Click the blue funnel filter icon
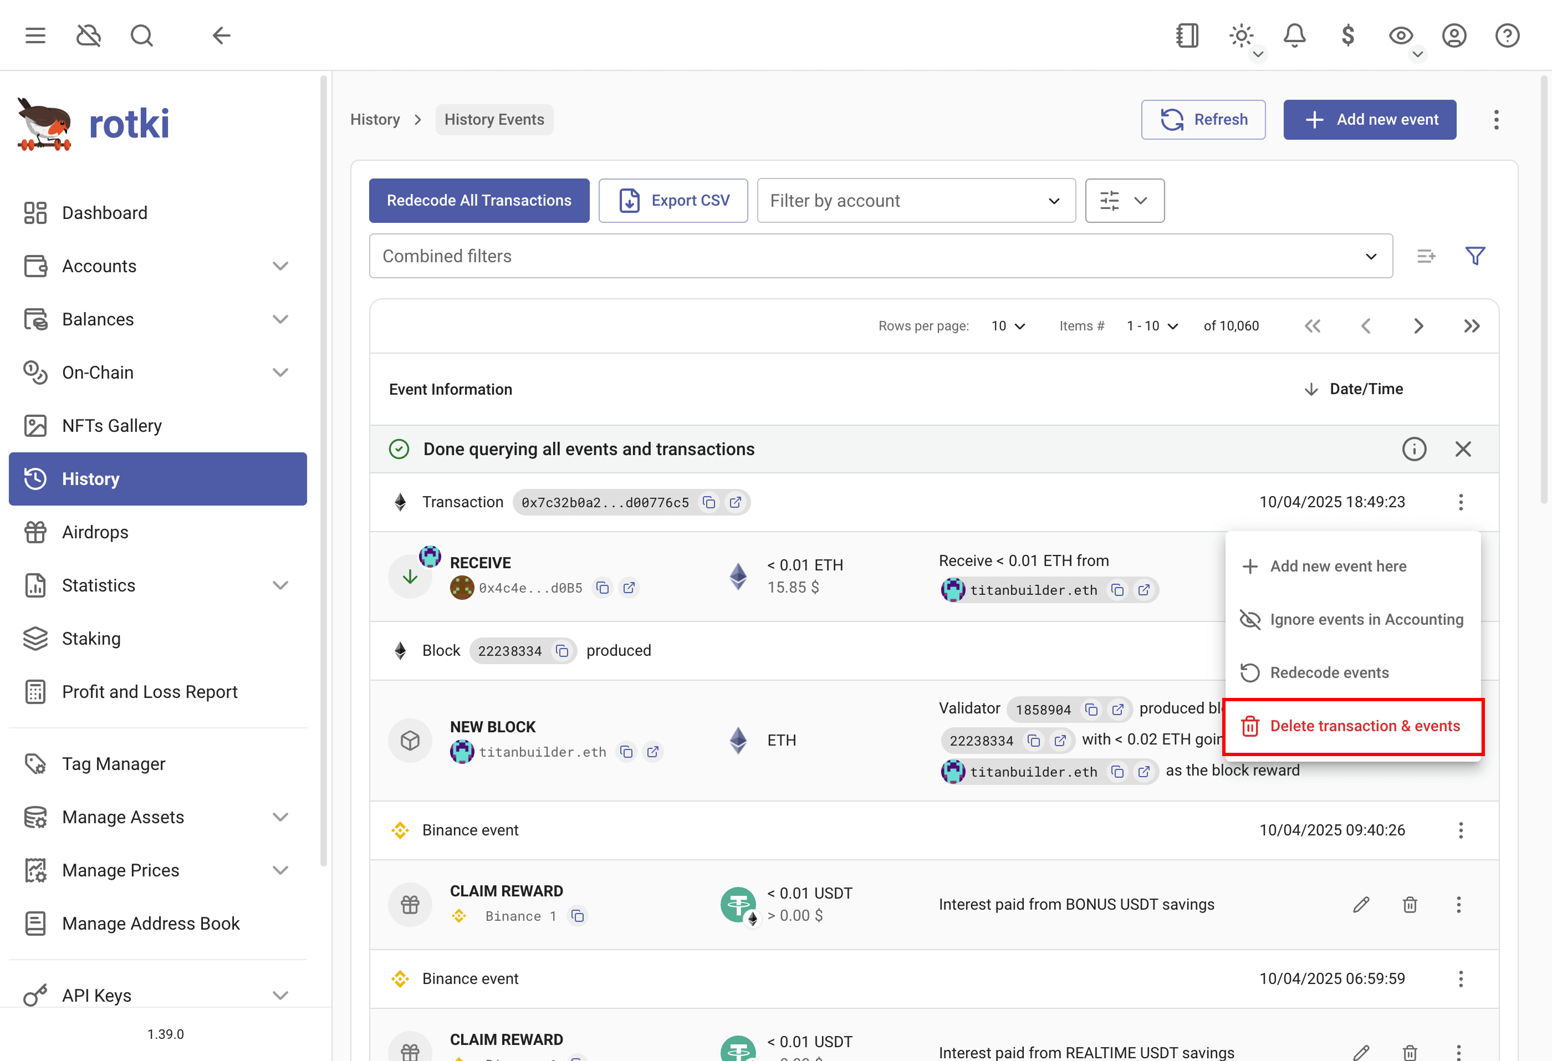Screen dimensions: 1552x1061 click(1474, 256)
